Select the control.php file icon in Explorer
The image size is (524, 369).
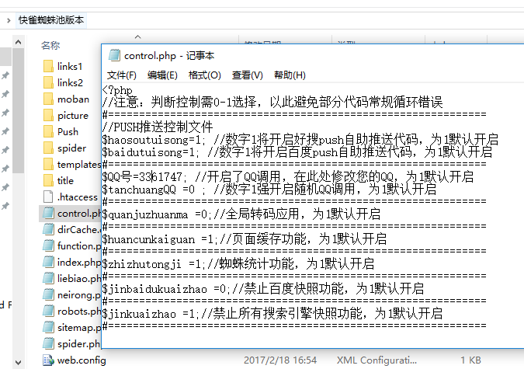tap(48, 213)
